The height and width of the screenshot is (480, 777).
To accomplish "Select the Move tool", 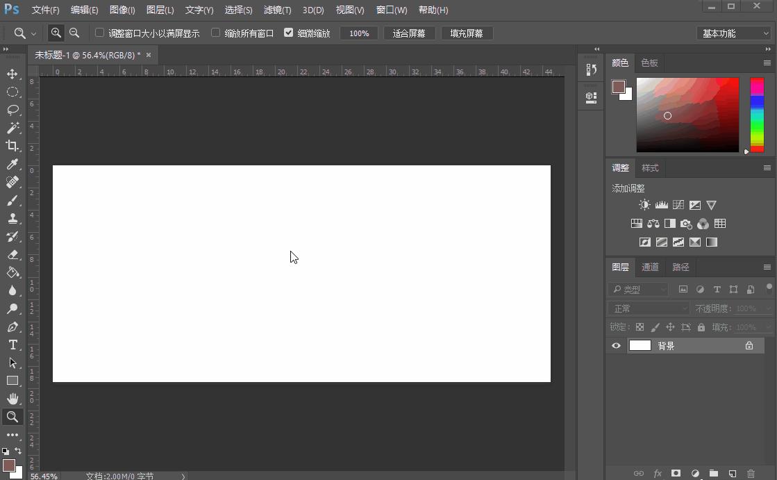I will pos(12,74).
